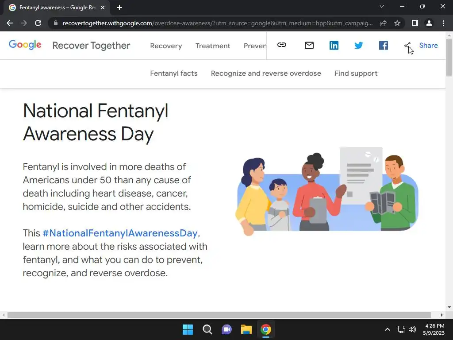
Task: Open Chrome from the taskbar
Action: point(266,329)
